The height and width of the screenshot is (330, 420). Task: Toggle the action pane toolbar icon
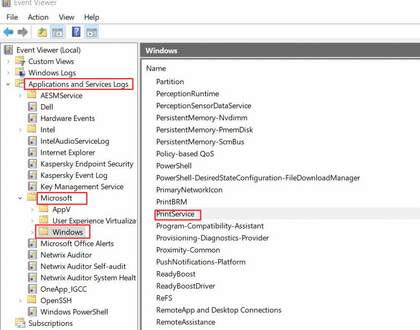click(x=91, y=31)
